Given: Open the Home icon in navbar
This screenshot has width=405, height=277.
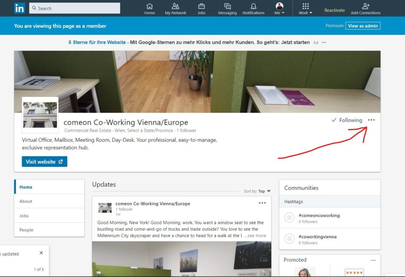Looking at the screenshot, I should click(x=150, y=6).
